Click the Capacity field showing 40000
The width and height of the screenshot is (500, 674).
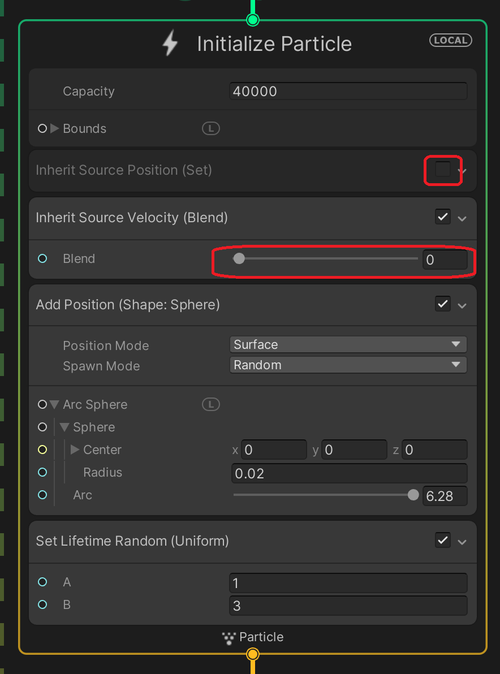(x=348, y=91)
